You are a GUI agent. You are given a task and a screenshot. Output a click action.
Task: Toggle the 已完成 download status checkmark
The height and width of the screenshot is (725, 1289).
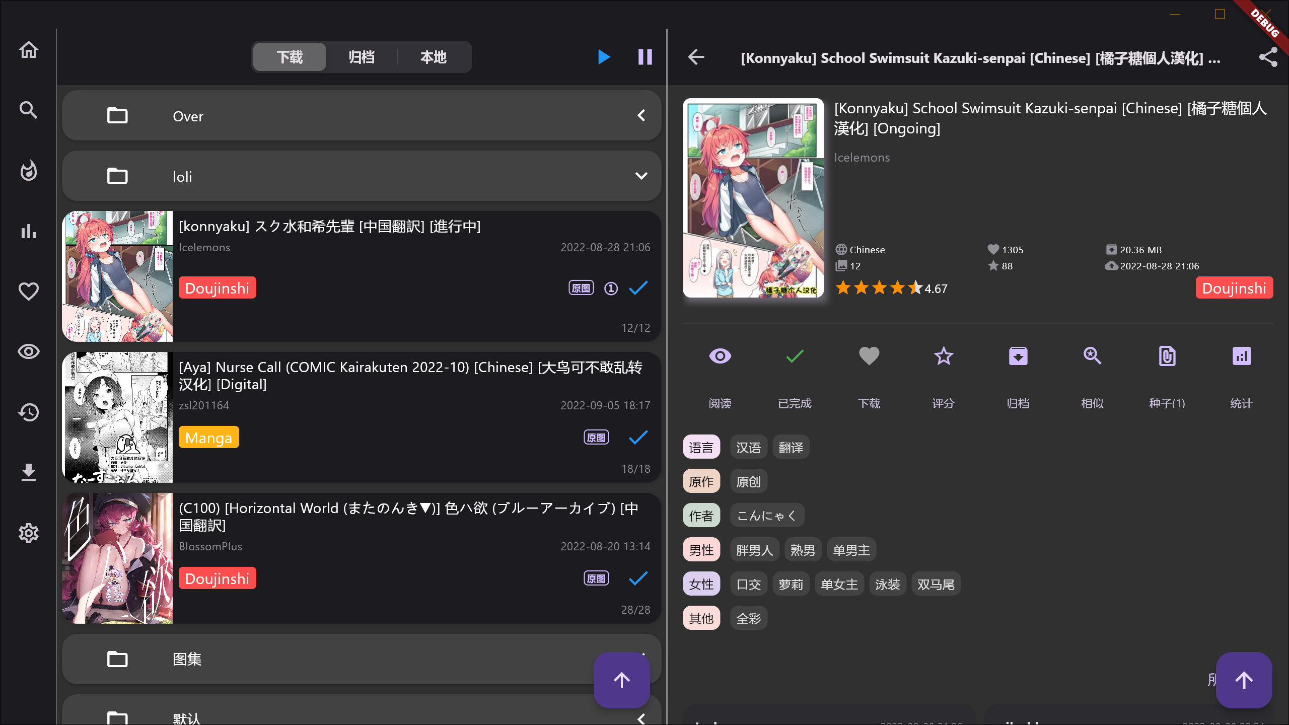[795, 356]
